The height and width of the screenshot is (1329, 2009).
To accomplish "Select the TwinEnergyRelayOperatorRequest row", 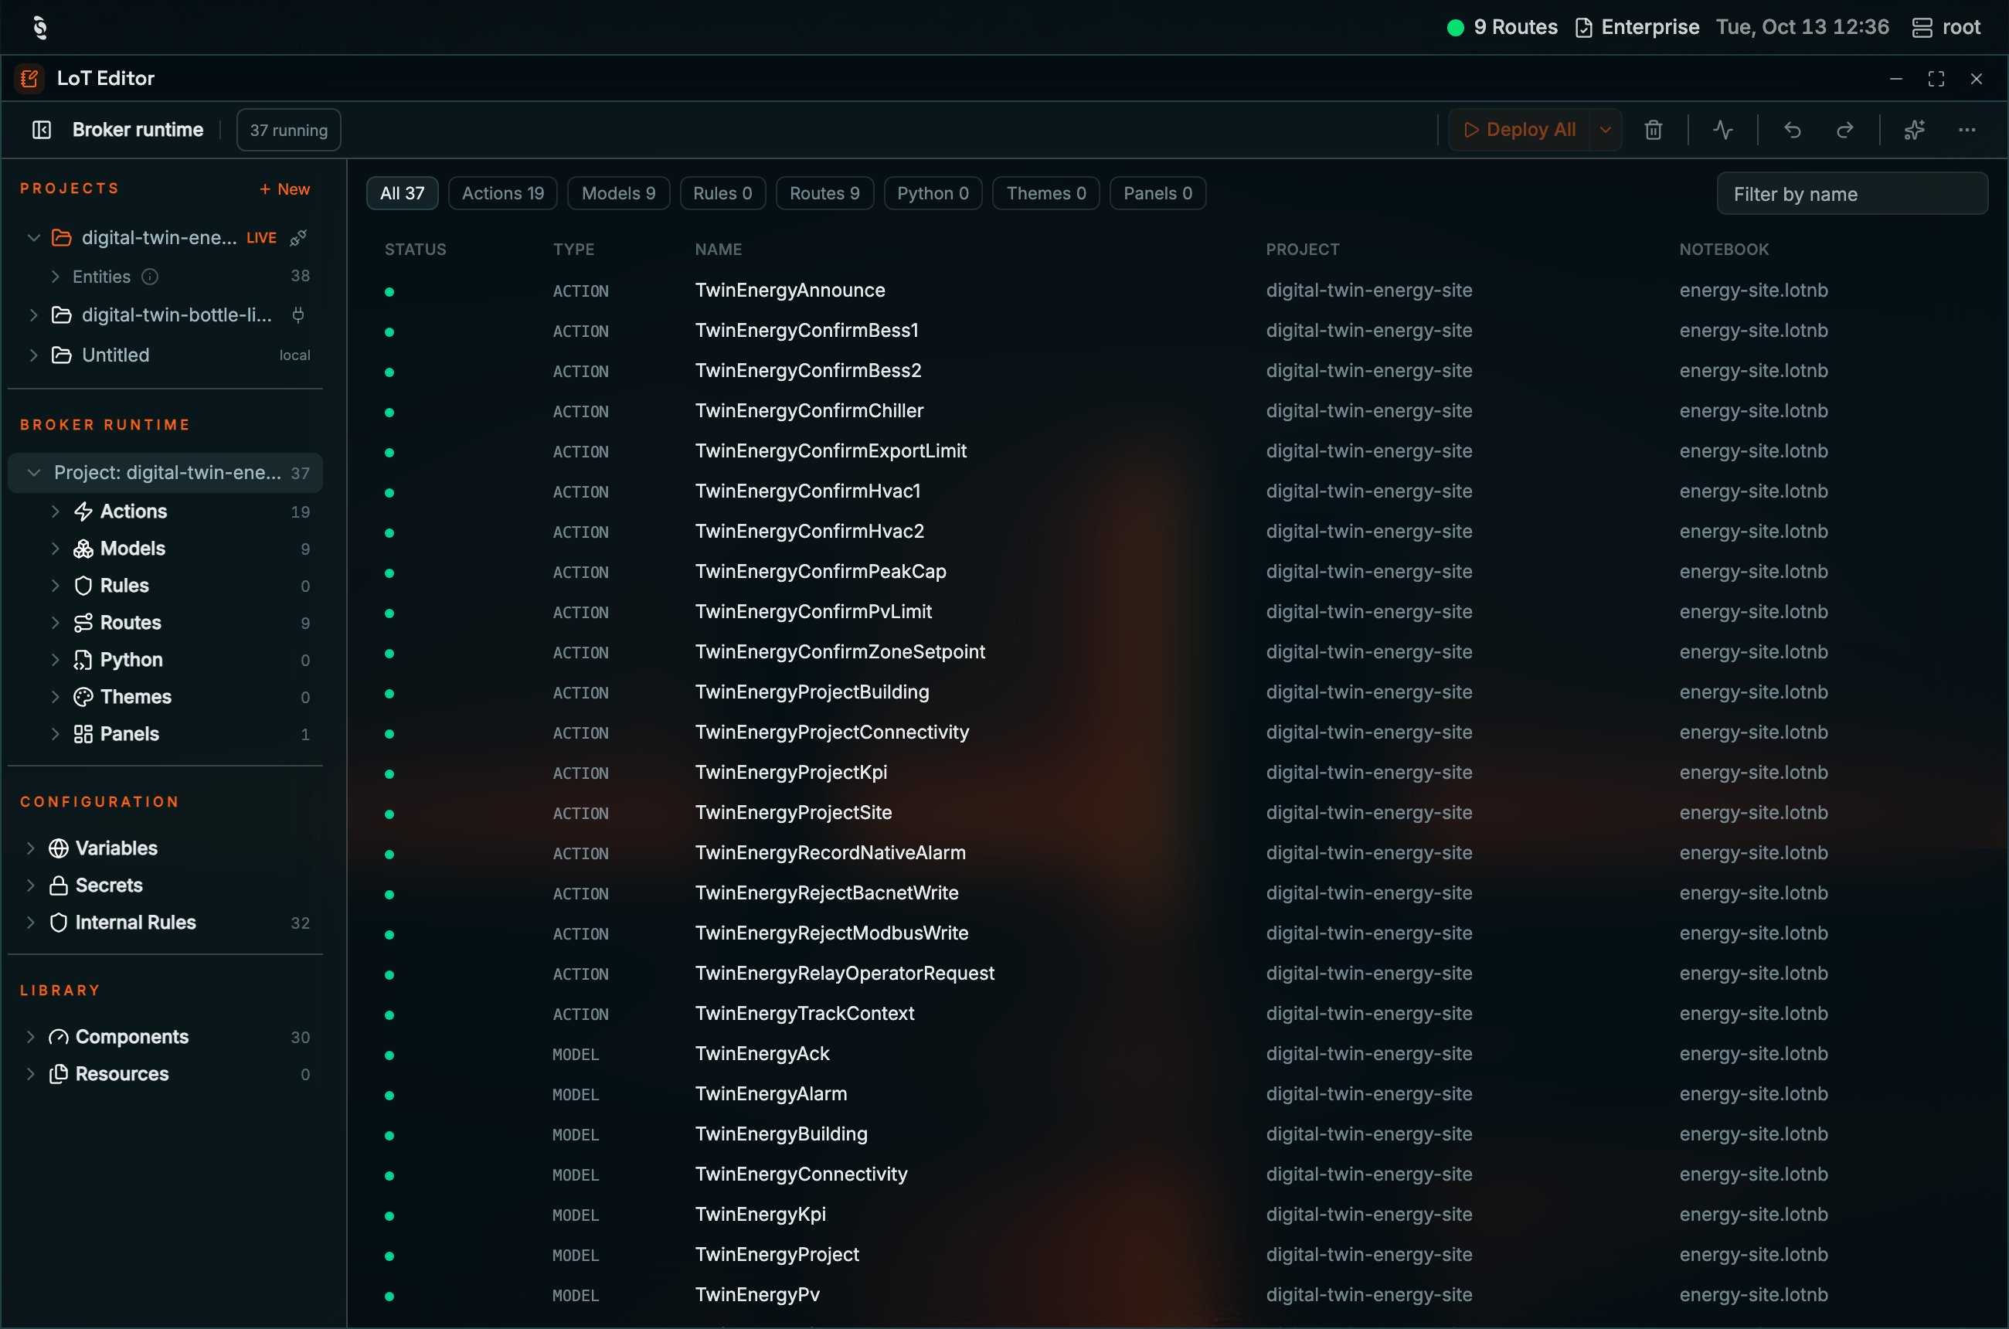I will [1178, 974].
